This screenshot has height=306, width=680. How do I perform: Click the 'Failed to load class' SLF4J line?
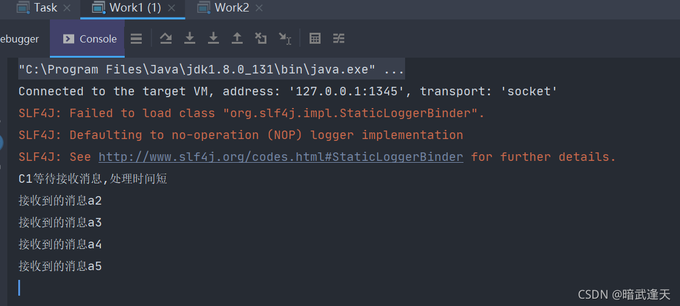[252, 114]
